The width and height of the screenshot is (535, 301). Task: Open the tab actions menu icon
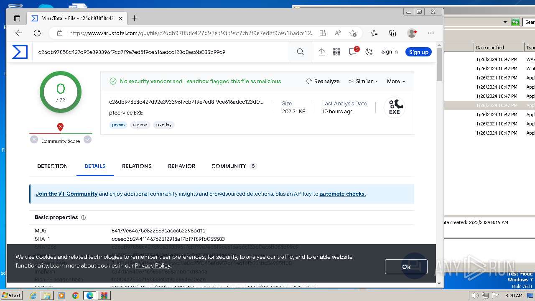pyautogui.click(x=17, y=18)
